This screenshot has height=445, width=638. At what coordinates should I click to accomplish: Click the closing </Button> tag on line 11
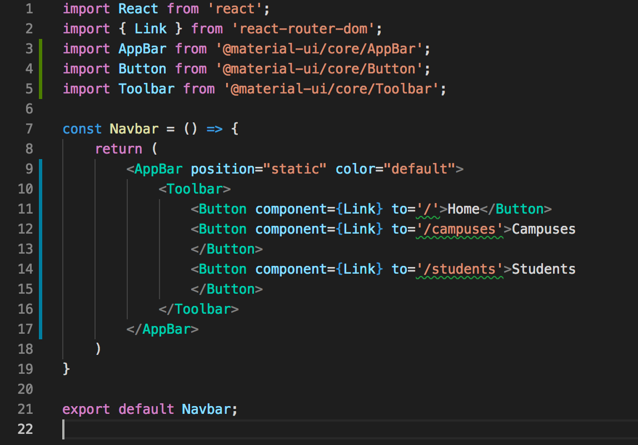516,209
